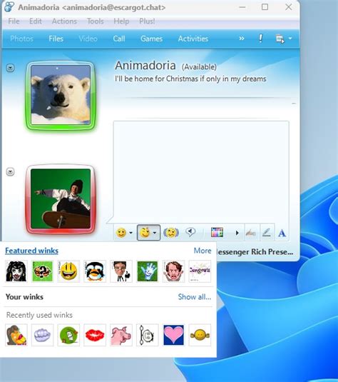Open the File menu

[x=14, y=21]
